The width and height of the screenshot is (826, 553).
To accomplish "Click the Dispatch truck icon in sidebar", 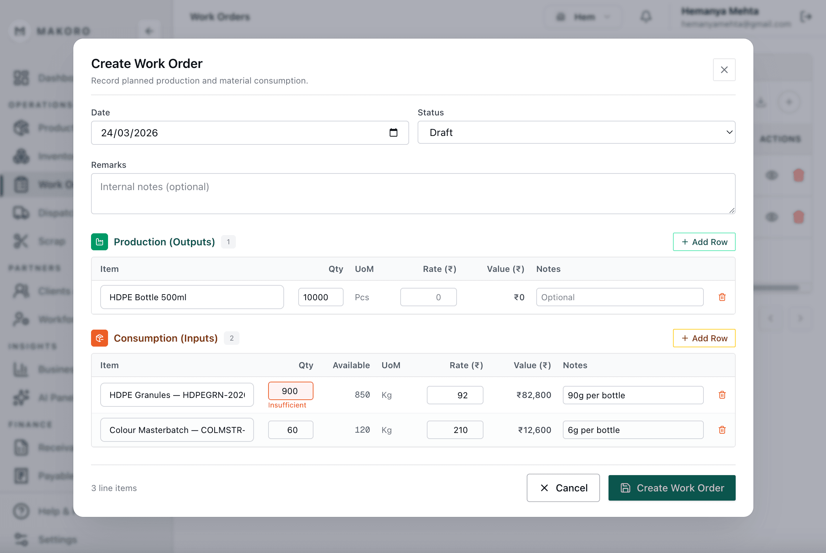I will [21, 213].
